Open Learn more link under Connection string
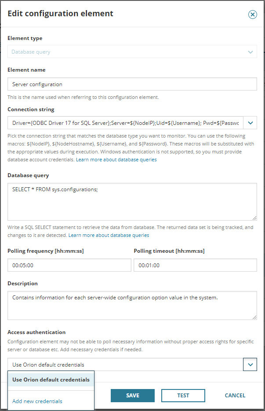The height and width of the screenshot is (411, 265). 116,160
